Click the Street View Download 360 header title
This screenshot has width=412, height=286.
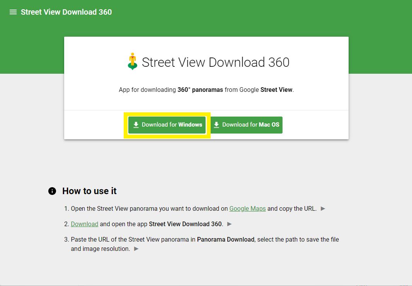[x=66, y=12]
